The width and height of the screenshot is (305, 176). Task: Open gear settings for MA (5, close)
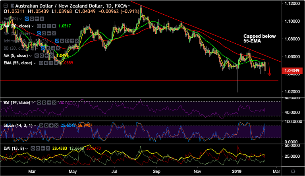tap(42, 56)
